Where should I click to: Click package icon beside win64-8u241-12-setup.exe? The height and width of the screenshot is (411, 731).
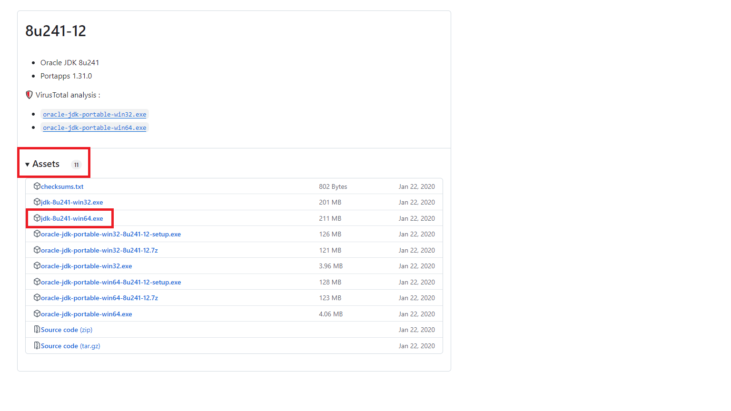[37, 282]
